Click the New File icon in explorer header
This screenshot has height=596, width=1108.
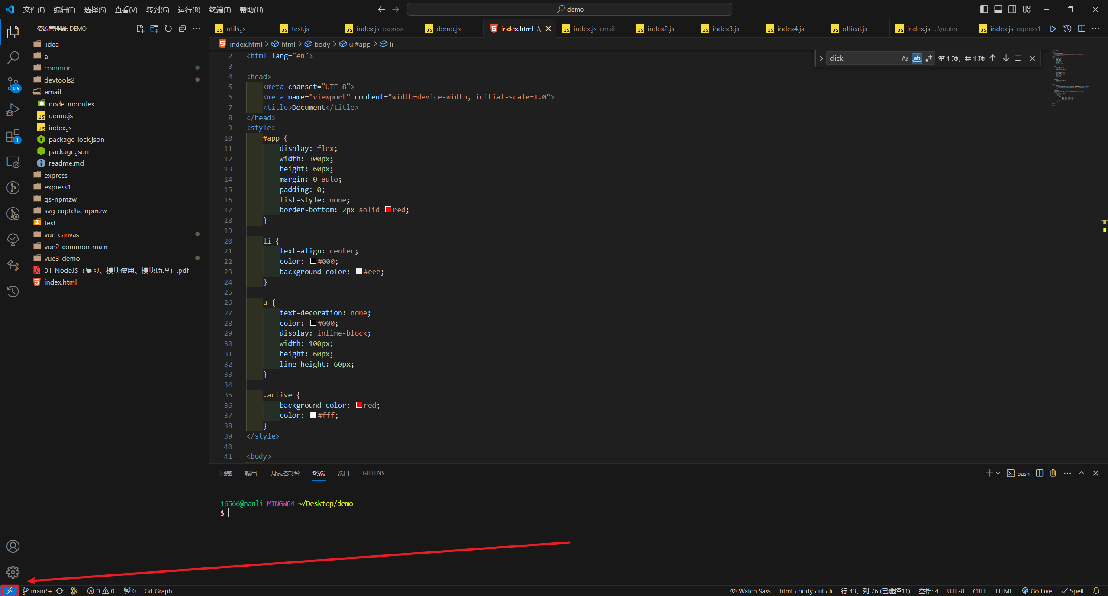pyautogui.click(x=140, y=29)
